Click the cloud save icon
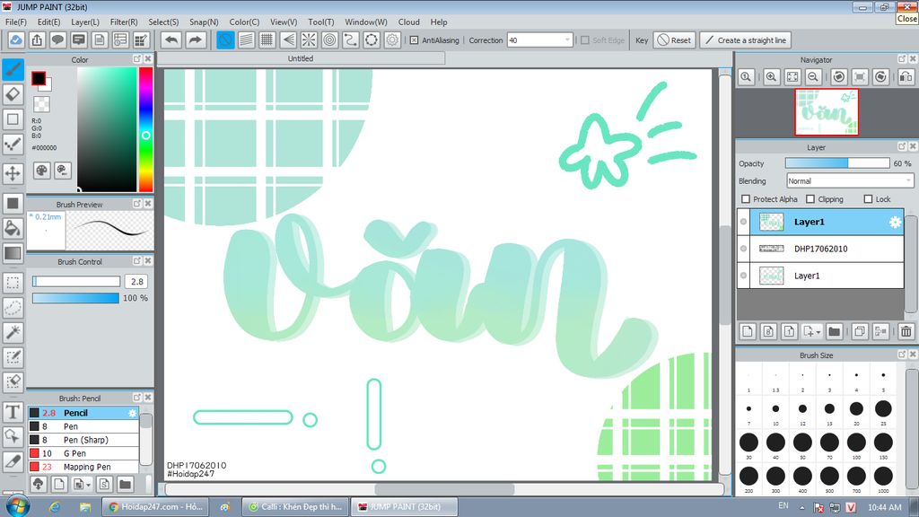 click(x=16, y=39)
